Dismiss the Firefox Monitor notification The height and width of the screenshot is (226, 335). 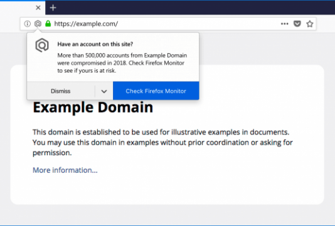point(61,91)
